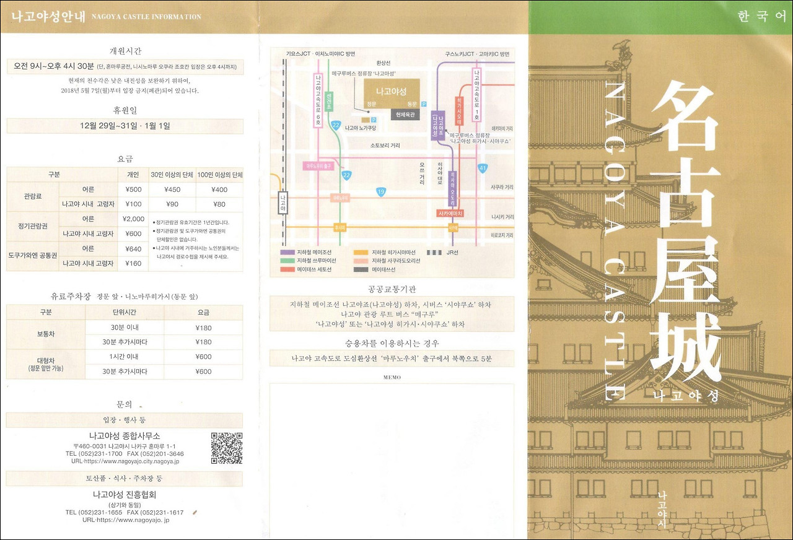Viewport: 793px width, 540px height.
Task: Click the Route 19 shield on the map
Action: 380,192
